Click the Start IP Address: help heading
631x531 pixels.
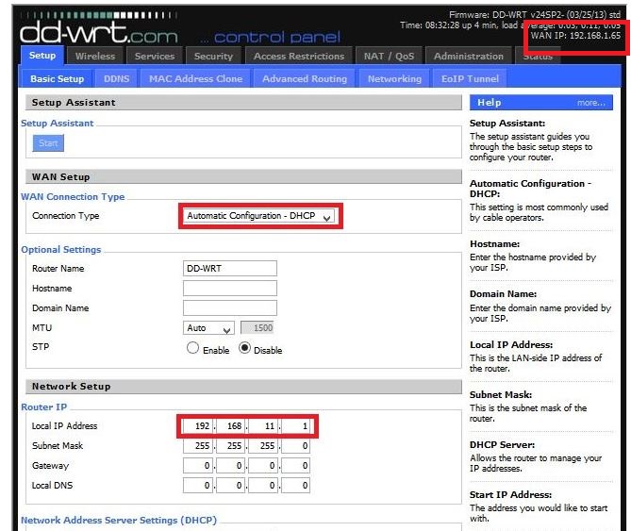pyautogui.click(x=510, y=495)
